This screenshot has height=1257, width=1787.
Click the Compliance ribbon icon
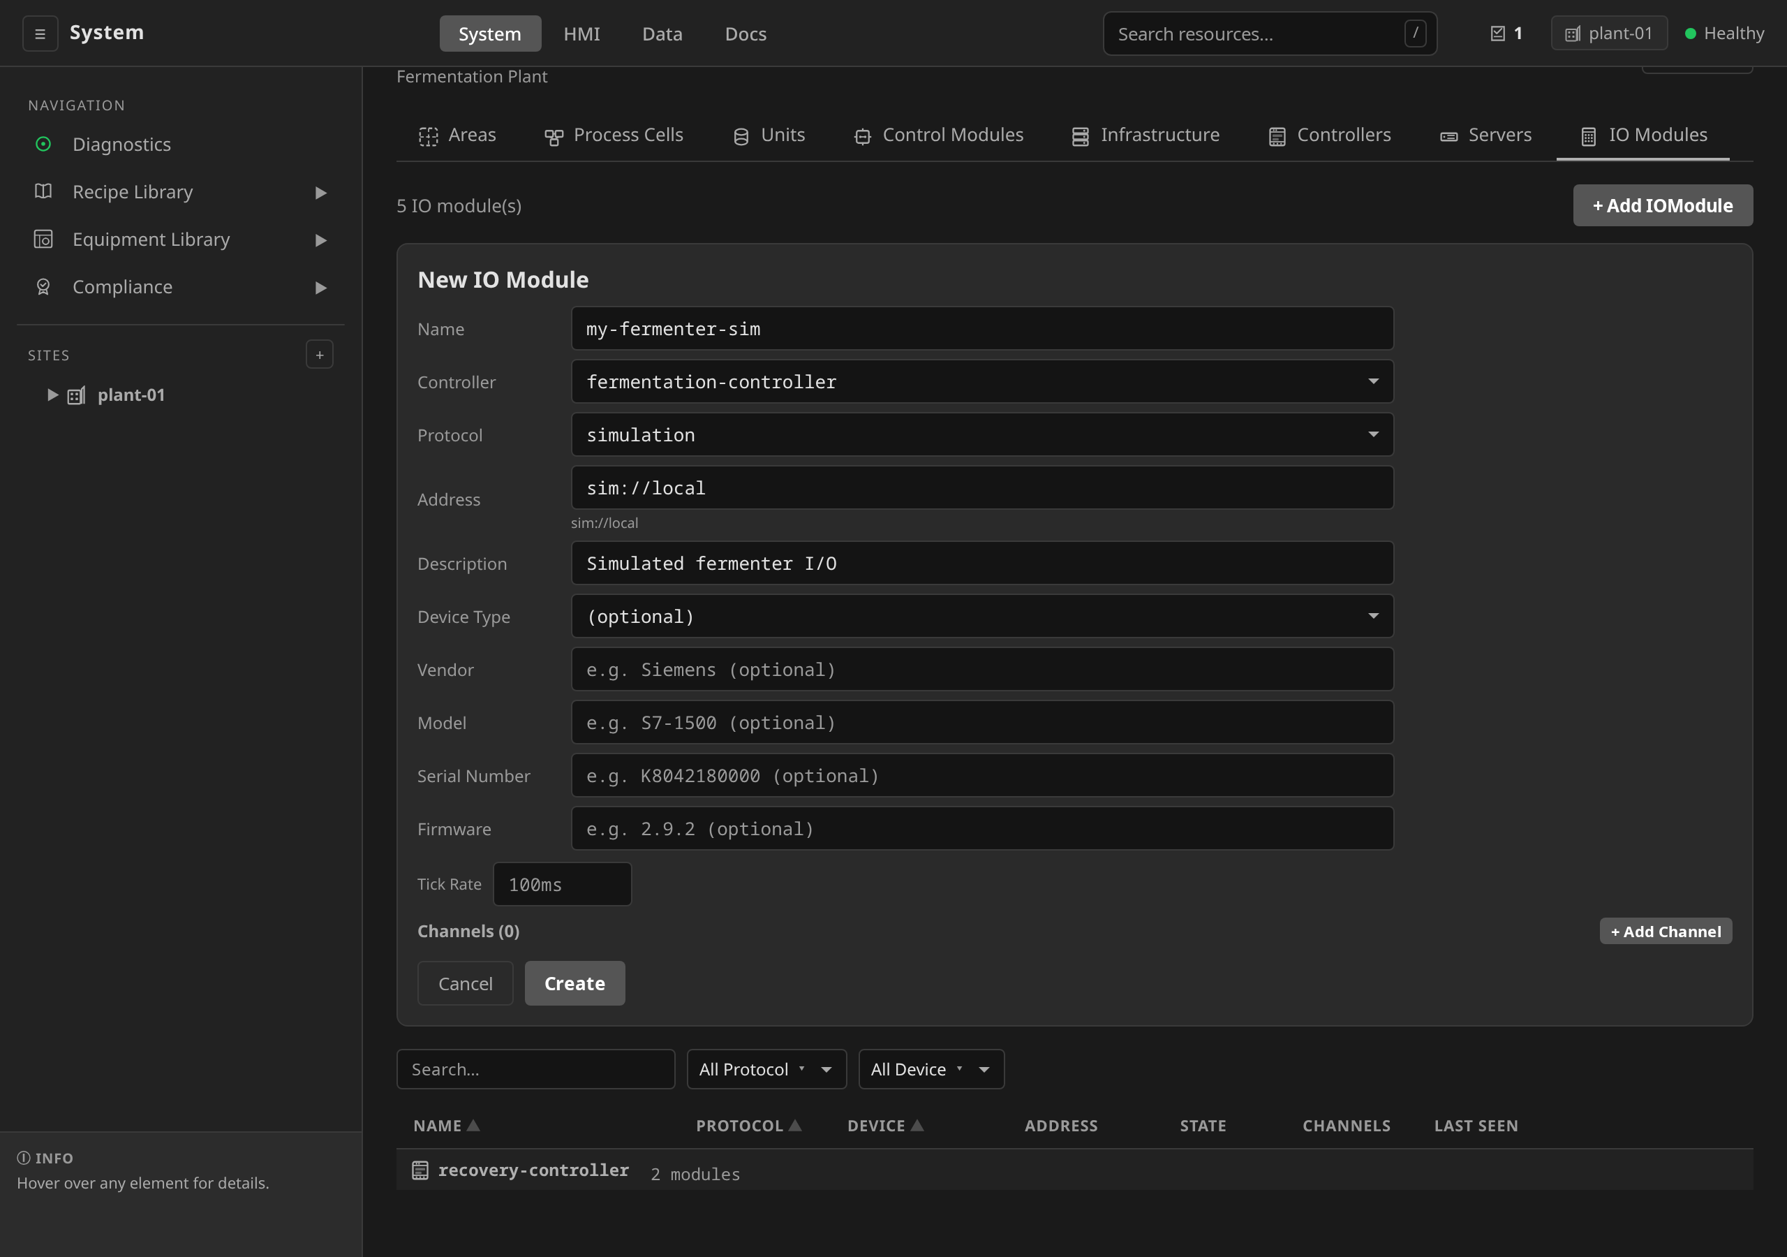(43, 286)
